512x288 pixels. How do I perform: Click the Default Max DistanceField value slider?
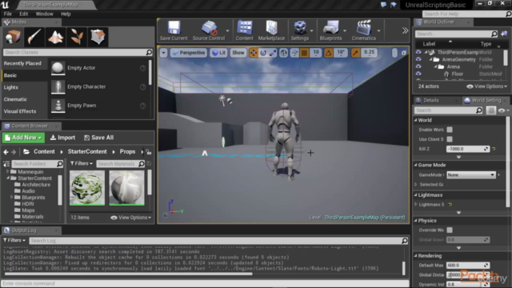pyautogui.click(x=467, y=266)
